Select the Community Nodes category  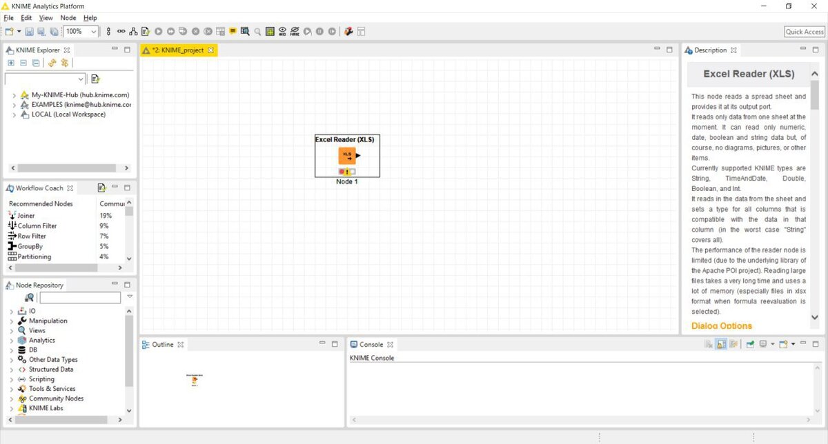click(56, 398)
